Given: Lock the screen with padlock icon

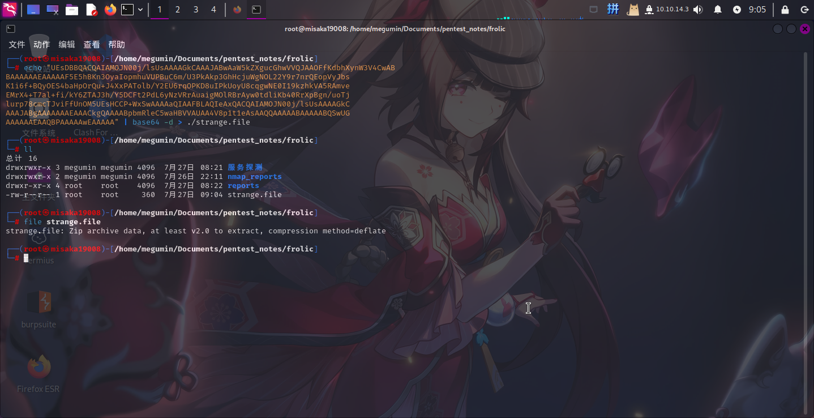Looking at the screenshot, I should [785, 10].
